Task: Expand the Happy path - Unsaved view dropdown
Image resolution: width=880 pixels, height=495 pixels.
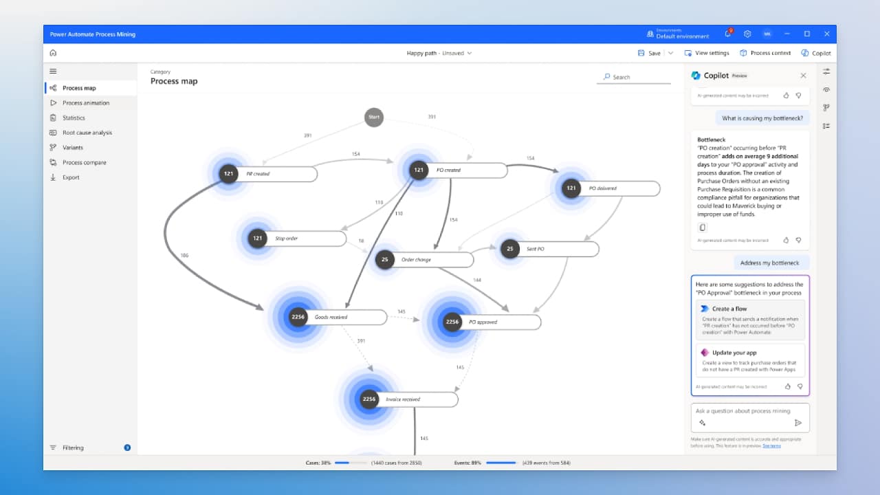Action: click(439, 53)
